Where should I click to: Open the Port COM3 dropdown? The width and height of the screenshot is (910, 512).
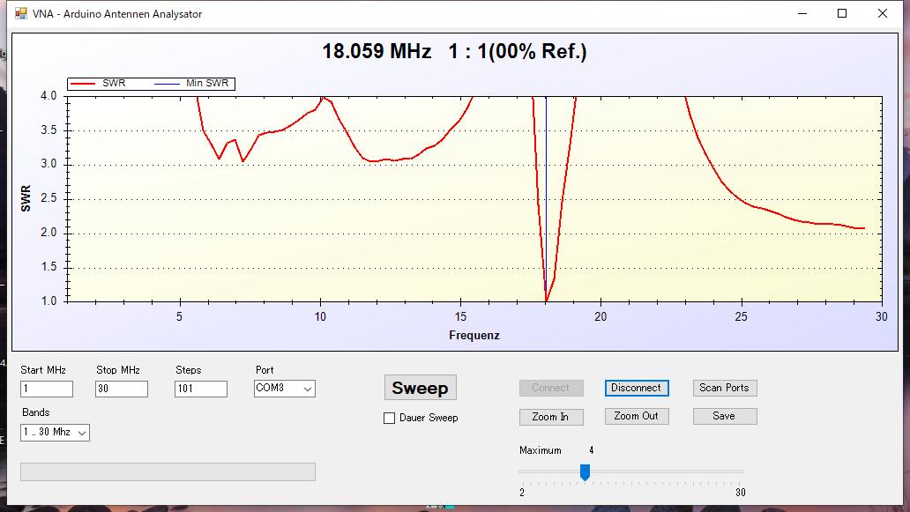(x=284, y=389)
